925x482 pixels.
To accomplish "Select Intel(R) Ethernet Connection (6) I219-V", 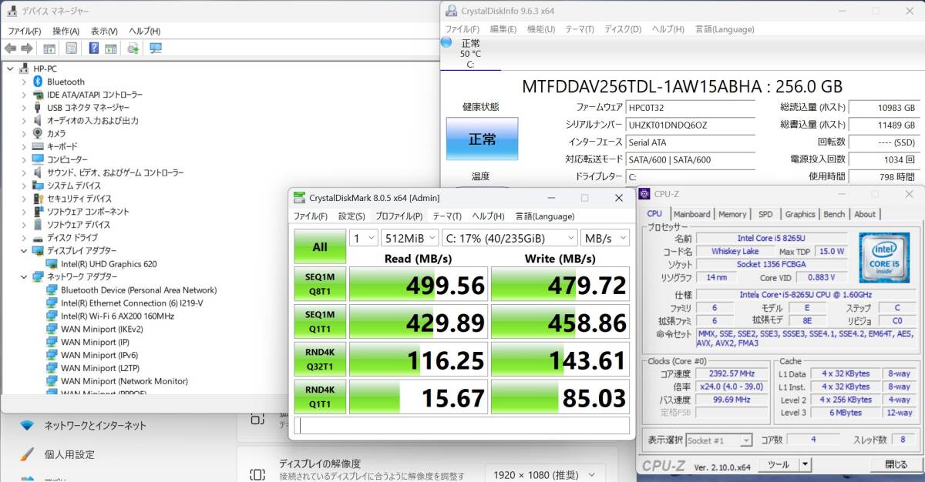I will point(132,303).
